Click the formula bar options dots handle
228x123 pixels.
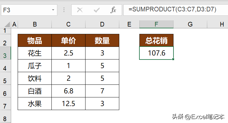64,10
